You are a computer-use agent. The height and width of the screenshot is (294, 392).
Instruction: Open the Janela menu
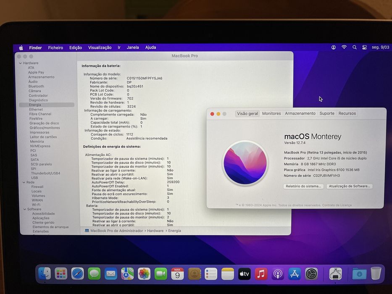[x=133, y=47]
